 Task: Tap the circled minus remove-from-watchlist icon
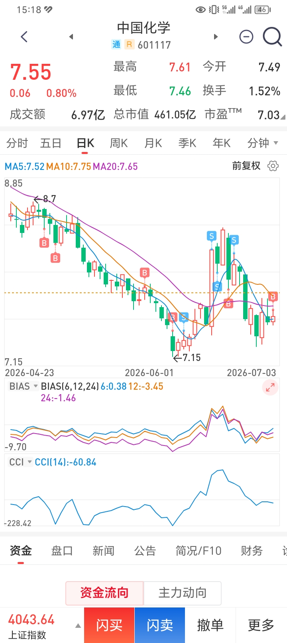click(246, 37)
